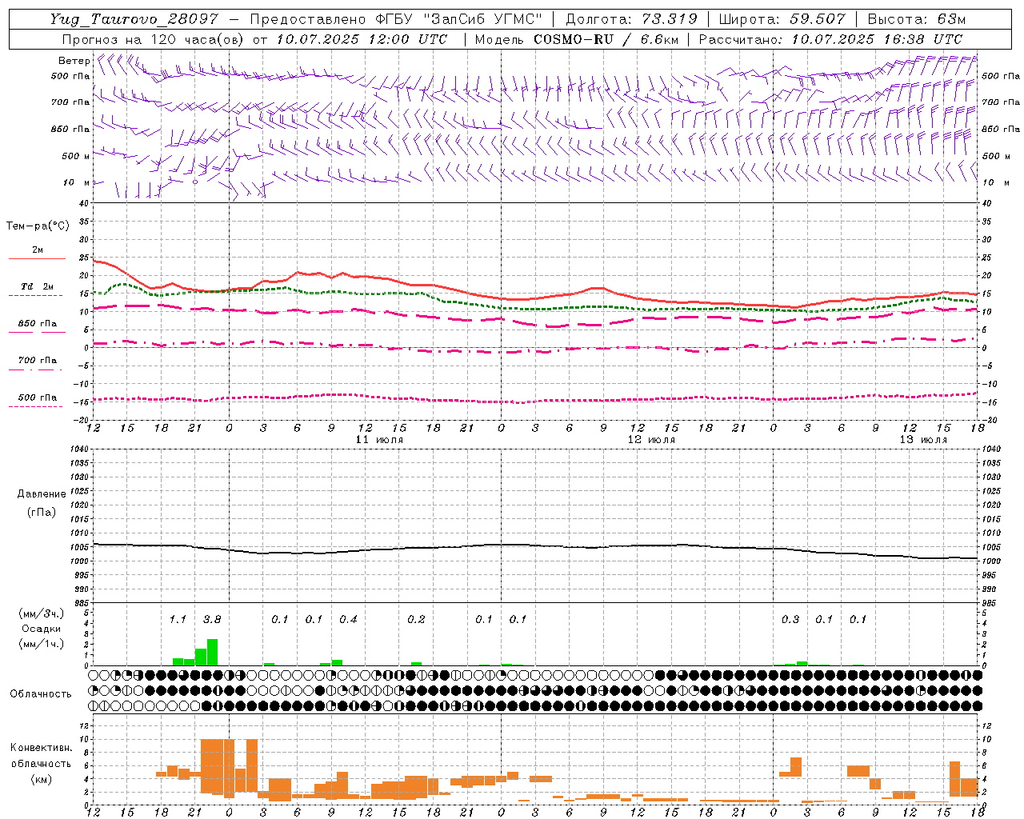Image resolution: width=1024 pixels, height=819 pixels.
Task: Click the Ветер panel label
Action: [74, 61]
